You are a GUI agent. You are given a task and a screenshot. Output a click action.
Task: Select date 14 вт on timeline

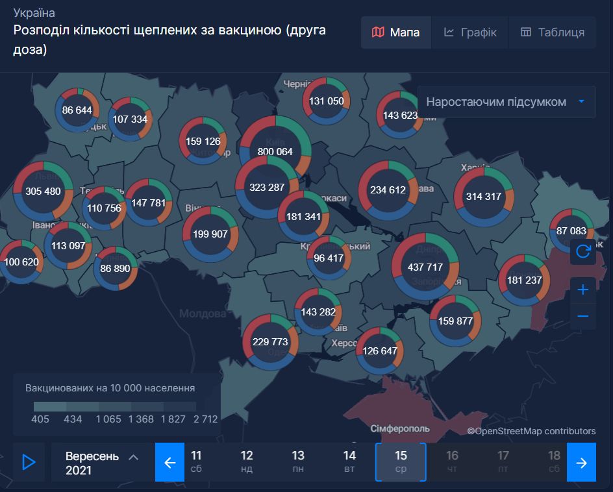pos(349,461)
